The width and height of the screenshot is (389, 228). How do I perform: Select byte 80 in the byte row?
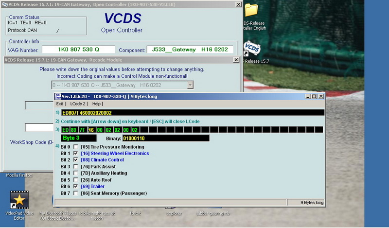click(x=74, y=130)
